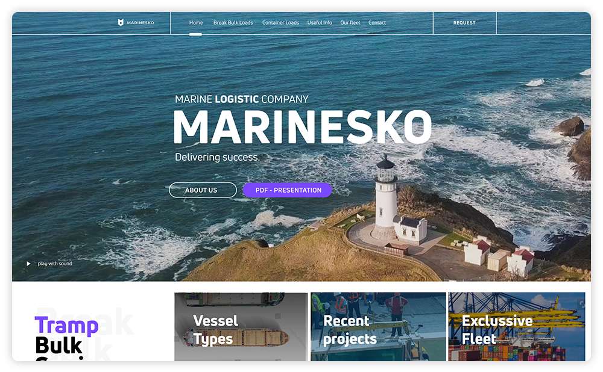This screenshot has height=372, width=603.
Task: Open the purple PDF - PRESENTATION button
Action: 287,190
